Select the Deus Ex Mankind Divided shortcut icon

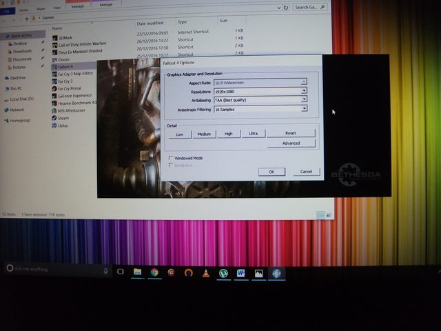(54, 52)
